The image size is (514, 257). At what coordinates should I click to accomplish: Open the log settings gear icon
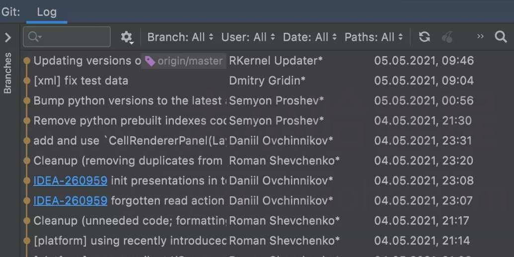(127, 37)
